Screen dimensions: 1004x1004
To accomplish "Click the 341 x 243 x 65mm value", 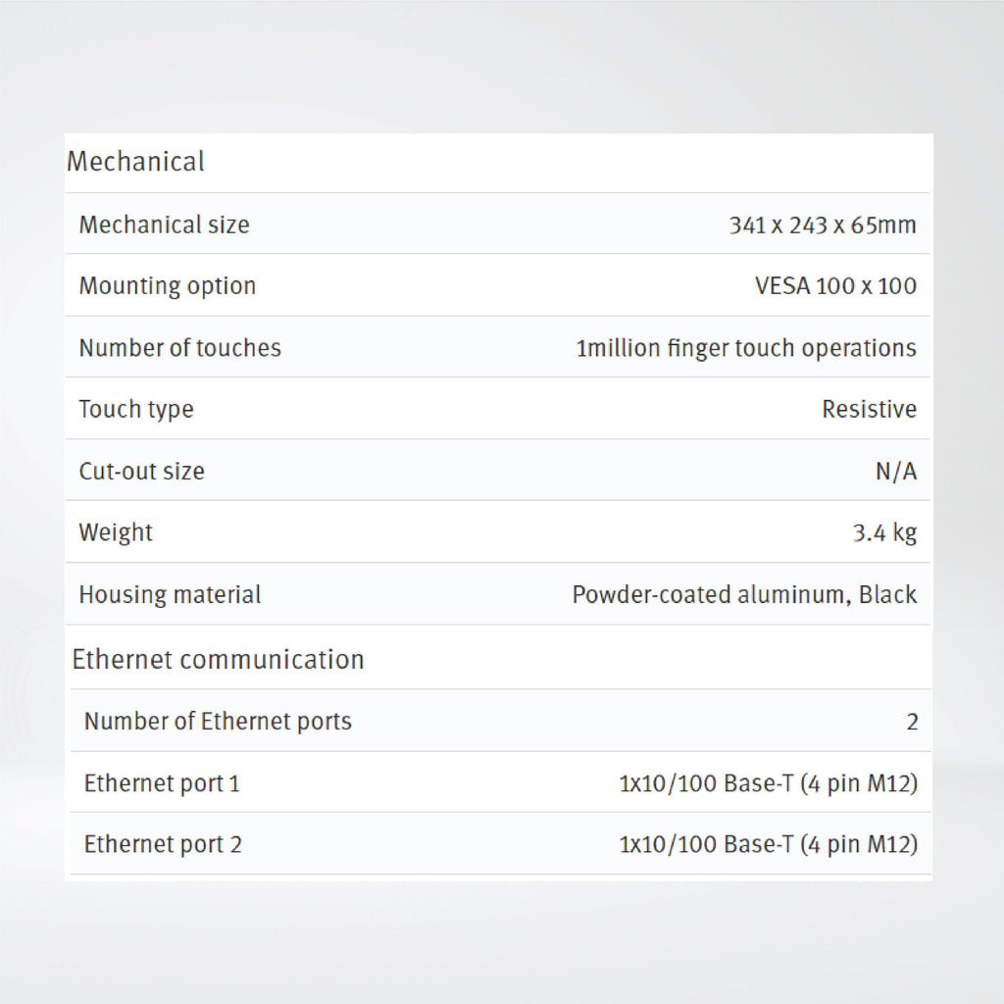I will point(822,226).
